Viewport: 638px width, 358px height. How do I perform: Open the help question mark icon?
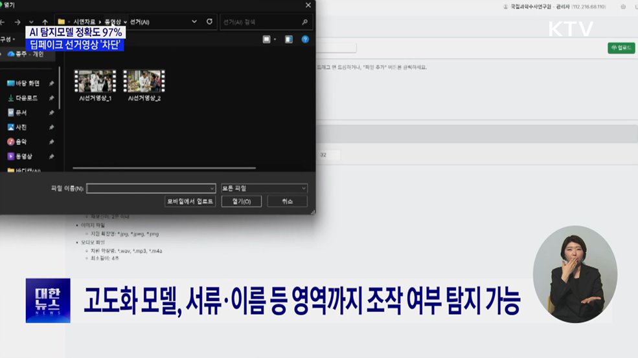[305, 39]
